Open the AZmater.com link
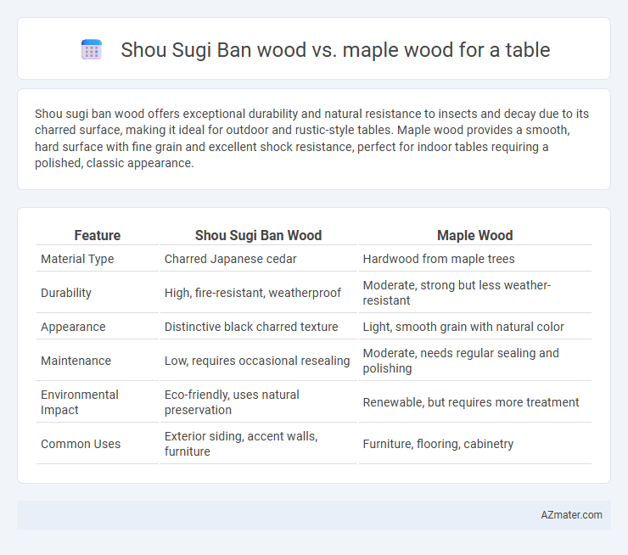The width and height of the screenshot is (628, 555). pyautogui.click(x=571, y=515)
